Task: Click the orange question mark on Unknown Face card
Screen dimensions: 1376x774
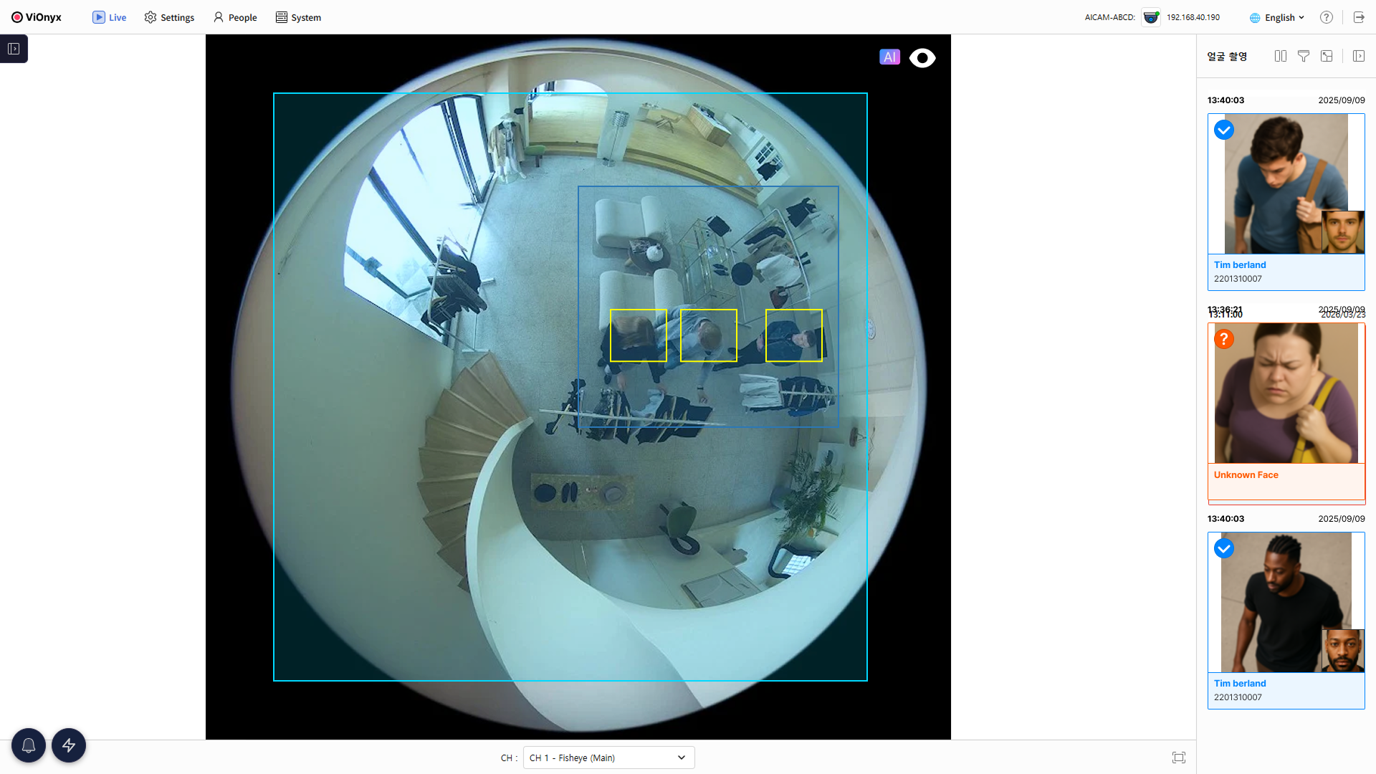Action: (x=1224, y=339)
